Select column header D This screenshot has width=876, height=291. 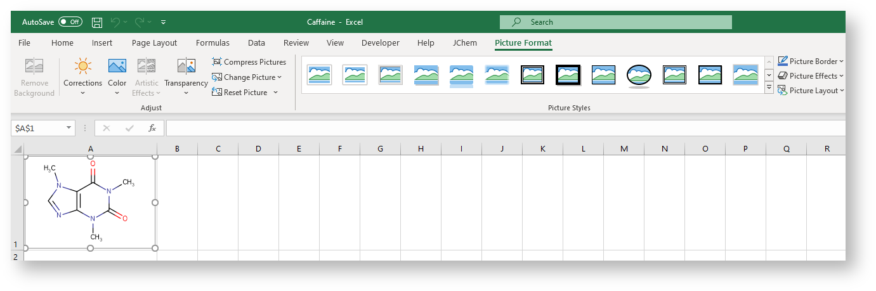click(x=258, y=149)
